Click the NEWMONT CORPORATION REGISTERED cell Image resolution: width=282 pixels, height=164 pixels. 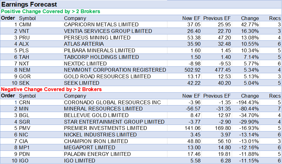click(x=115, y=70)
